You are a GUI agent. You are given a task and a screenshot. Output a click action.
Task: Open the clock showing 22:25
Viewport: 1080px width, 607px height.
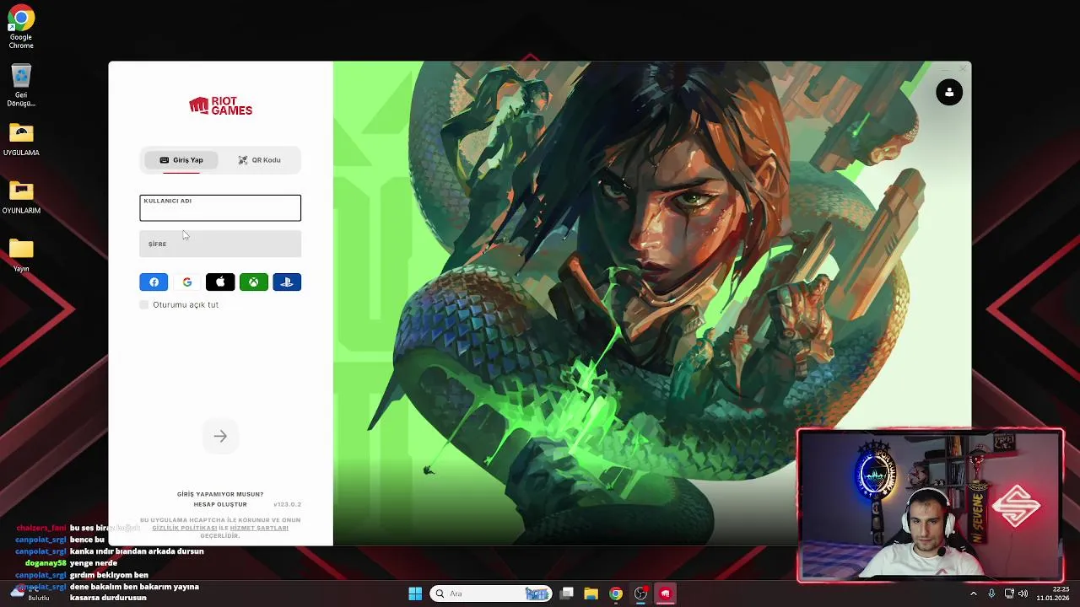pyautogui.click(x=1052, y=594)
